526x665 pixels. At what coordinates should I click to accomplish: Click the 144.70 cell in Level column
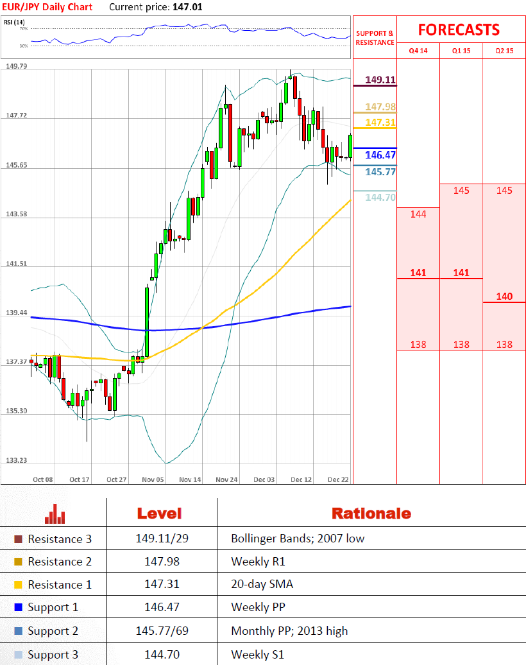pyautogui.click(x=162, y=654)
